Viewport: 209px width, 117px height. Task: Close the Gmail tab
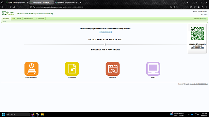76,2
